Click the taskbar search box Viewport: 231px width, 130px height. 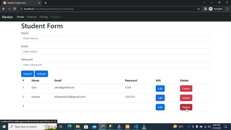32,127
